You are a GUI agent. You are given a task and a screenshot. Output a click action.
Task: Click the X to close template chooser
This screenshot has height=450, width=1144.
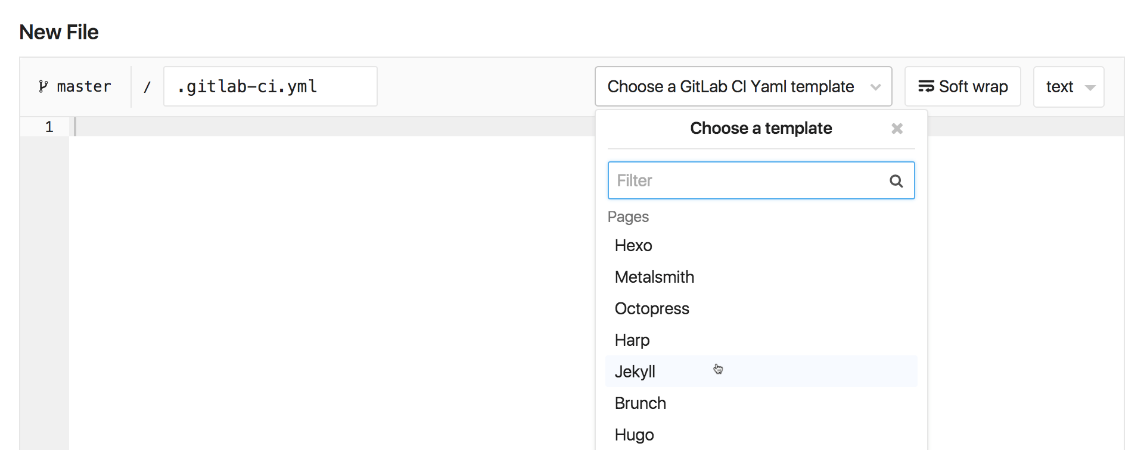[x=897, y=128]
